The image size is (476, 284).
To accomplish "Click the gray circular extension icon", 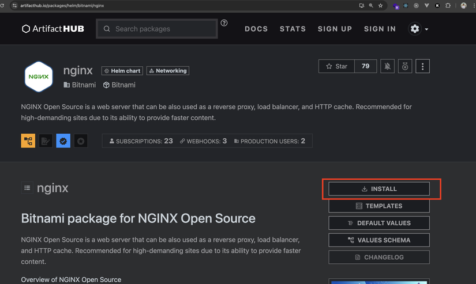I will (x=416, y=5).
